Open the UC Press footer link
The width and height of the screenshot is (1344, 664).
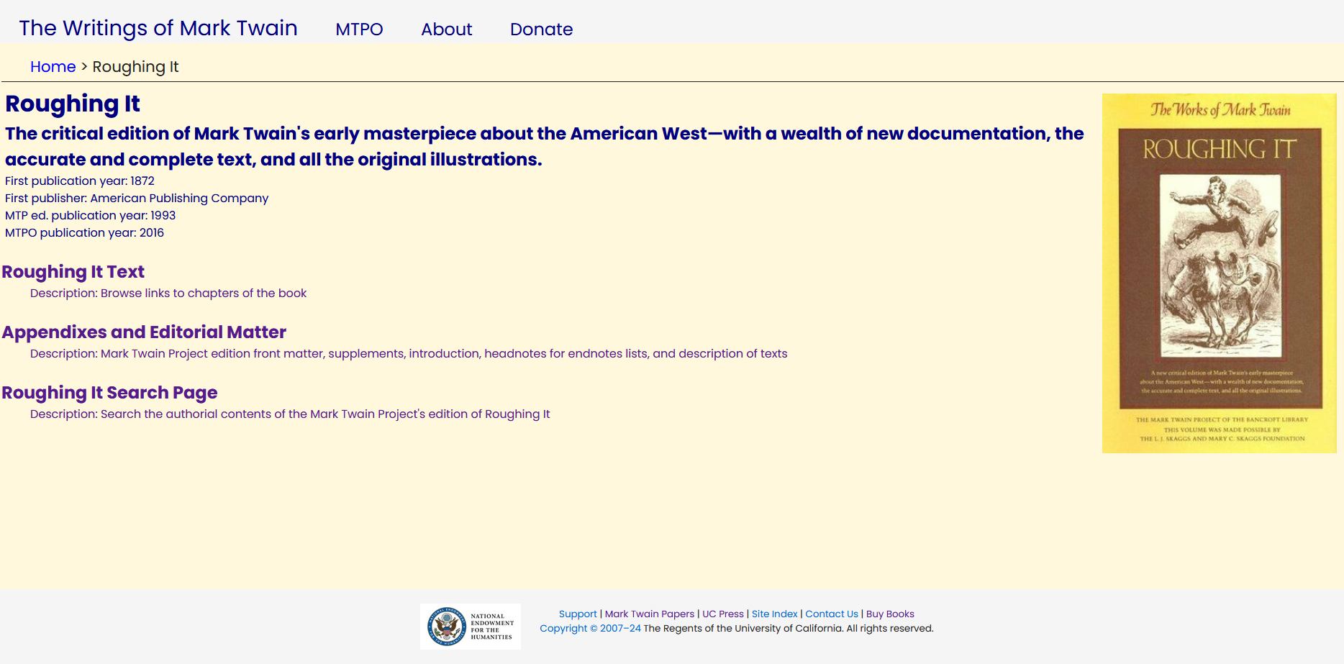tap(723, 614)
